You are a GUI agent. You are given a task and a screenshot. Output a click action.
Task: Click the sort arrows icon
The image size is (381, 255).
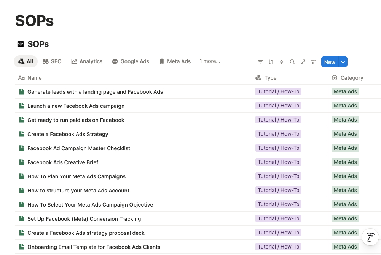pos(271,62)
